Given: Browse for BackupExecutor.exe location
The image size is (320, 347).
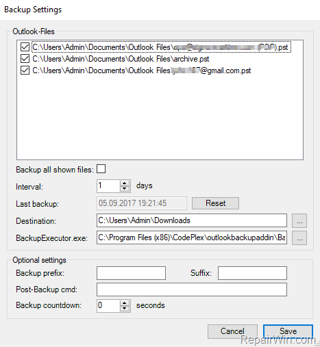Looking at the screenshot, I should 299,238.
